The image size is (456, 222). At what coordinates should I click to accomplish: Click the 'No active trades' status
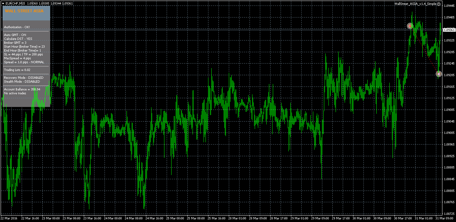(15, 93)
